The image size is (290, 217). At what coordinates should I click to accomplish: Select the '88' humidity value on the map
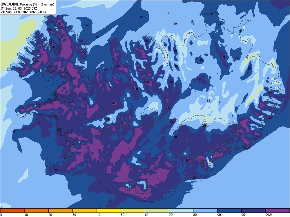[209, 101]
